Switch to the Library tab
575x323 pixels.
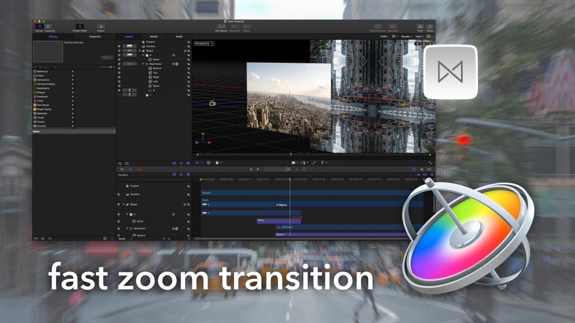point(53,36)
